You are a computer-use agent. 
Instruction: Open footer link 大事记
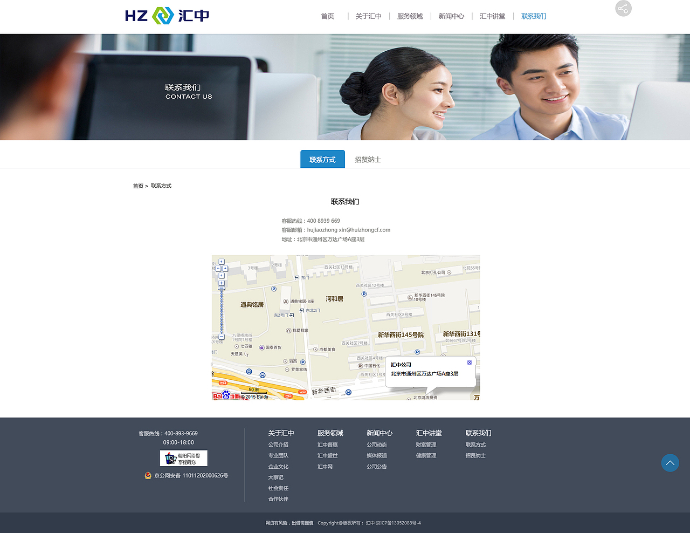pos(275,477)
